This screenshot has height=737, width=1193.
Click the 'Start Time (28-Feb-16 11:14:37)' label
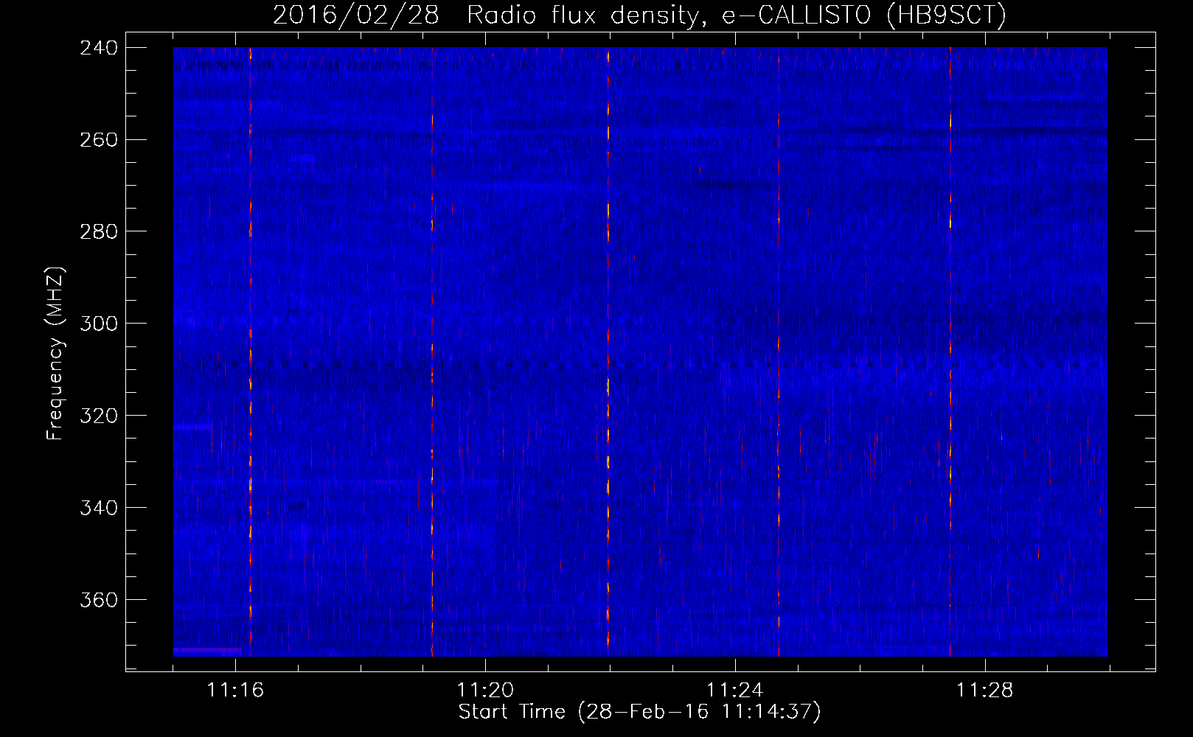(x=639, y=712)
